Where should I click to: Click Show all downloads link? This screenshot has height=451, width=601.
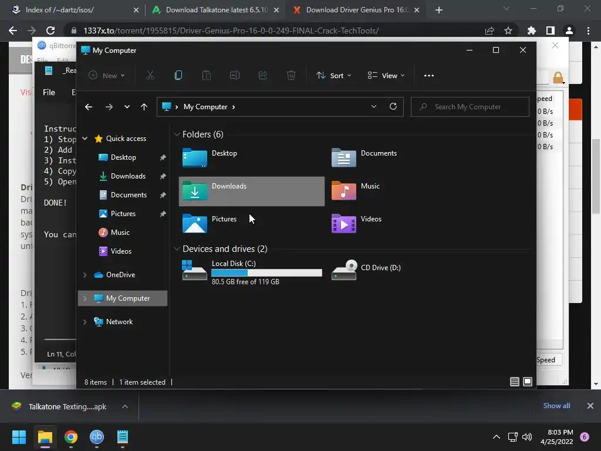556,406
